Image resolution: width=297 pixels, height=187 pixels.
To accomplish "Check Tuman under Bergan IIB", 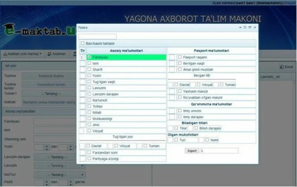I will point(221,84).
